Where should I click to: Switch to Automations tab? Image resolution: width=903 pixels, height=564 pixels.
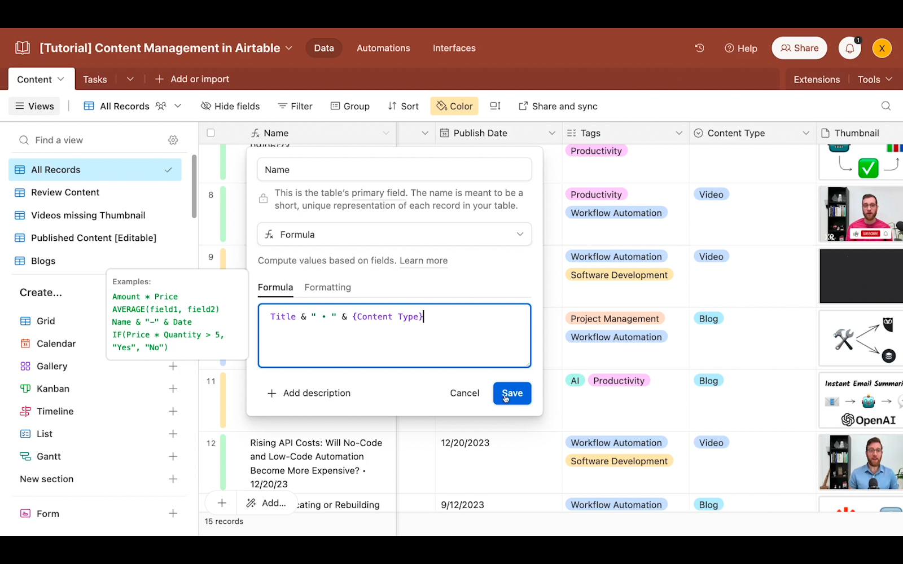click(383, 48)
